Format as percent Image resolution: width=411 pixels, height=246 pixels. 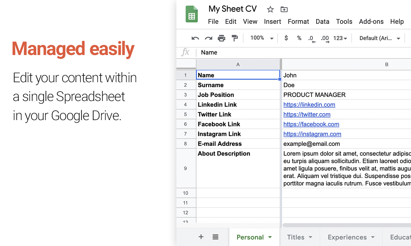point(299,38)
